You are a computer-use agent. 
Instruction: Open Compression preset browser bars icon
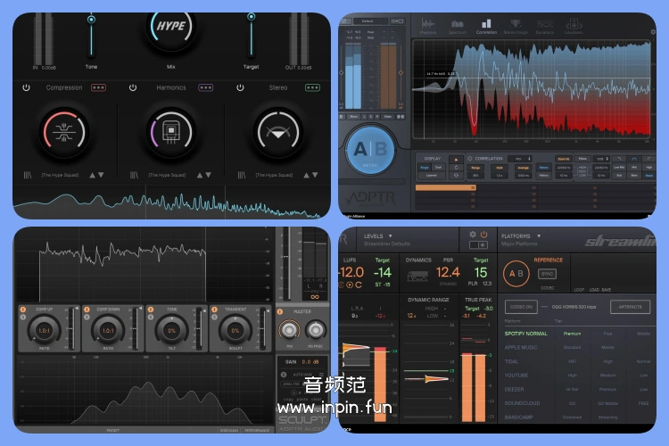[x=28, y=175]
